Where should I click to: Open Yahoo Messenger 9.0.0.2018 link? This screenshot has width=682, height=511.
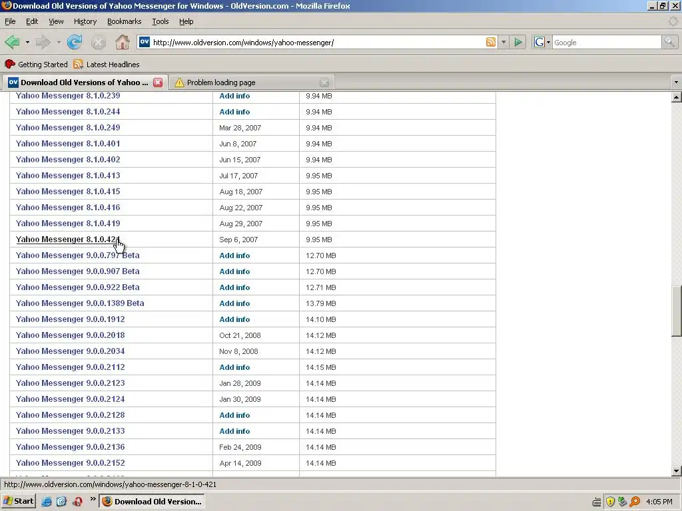[x=70, y=335]
